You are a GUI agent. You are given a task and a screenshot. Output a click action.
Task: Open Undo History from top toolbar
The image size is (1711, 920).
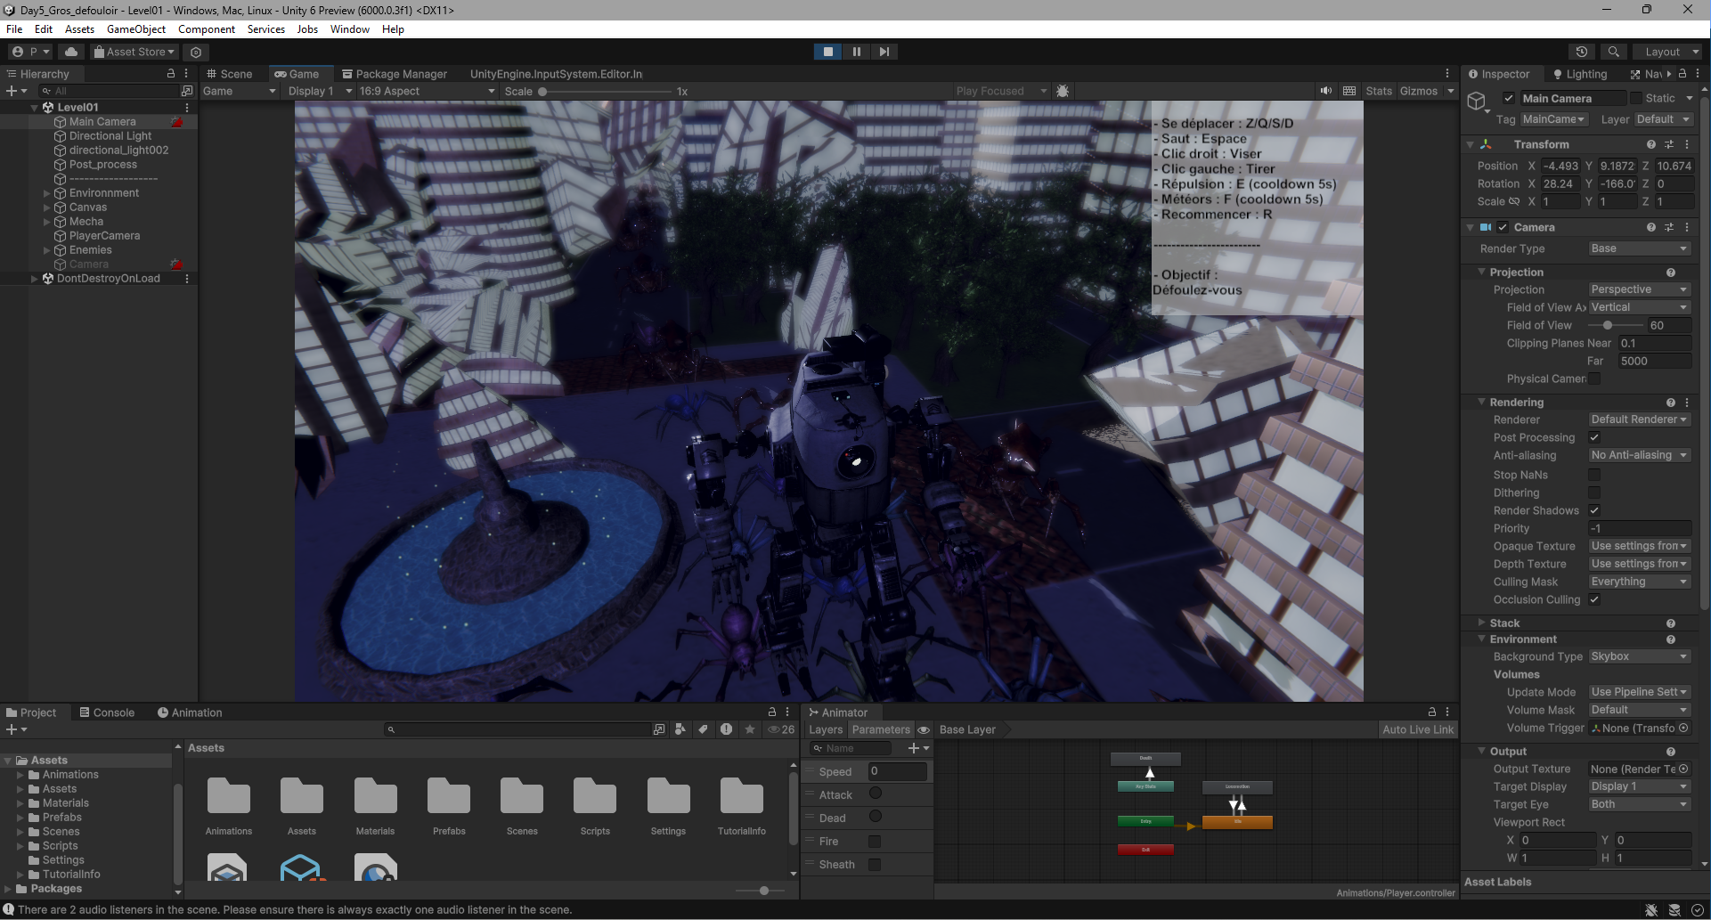point(1582,52)
